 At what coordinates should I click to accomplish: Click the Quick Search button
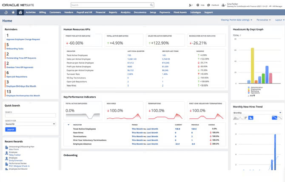coord(10,129)
